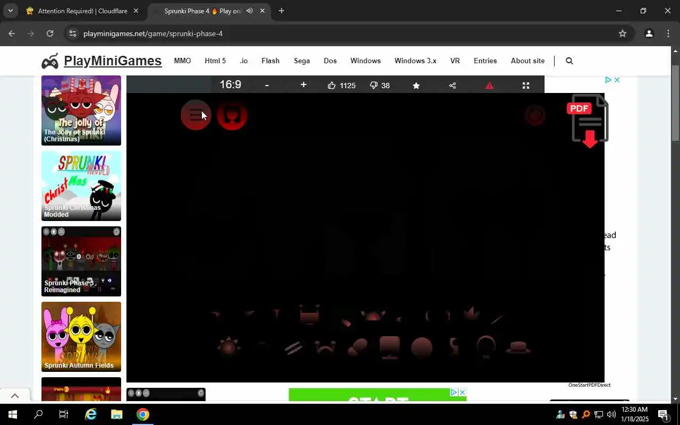Open the Dos games category
The height and width of the screenshot is (425, 680).
(330, 61)
